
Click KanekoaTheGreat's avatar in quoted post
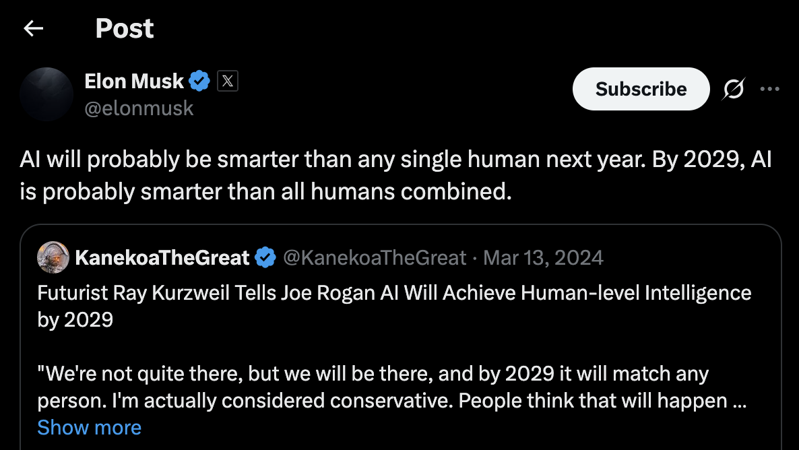pos(53,257)
